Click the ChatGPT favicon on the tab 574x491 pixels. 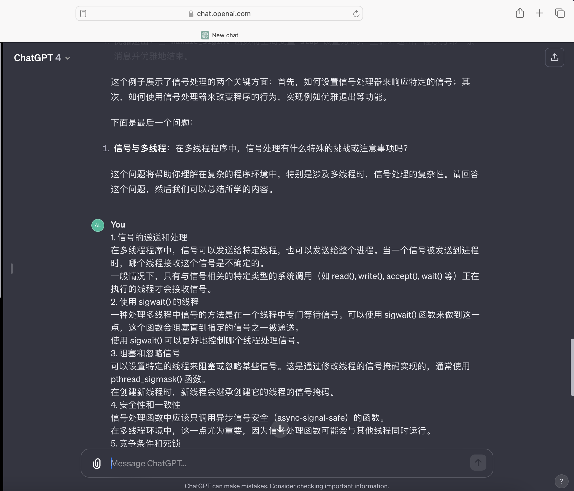(205, 35)
